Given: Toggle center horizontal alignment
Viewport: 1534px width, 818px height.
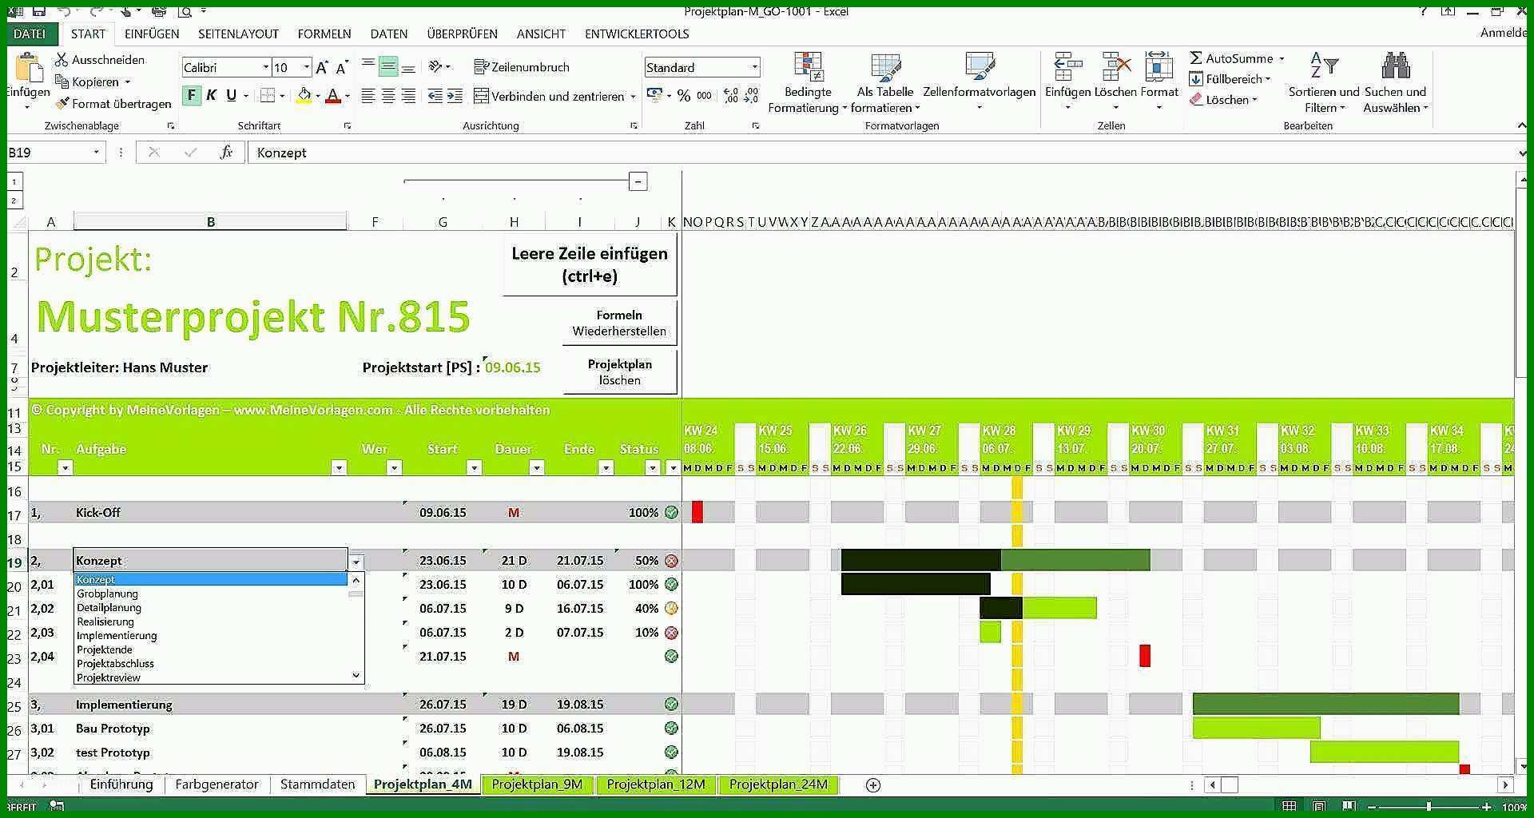Looking at the screenshot, I should point(388,96).
